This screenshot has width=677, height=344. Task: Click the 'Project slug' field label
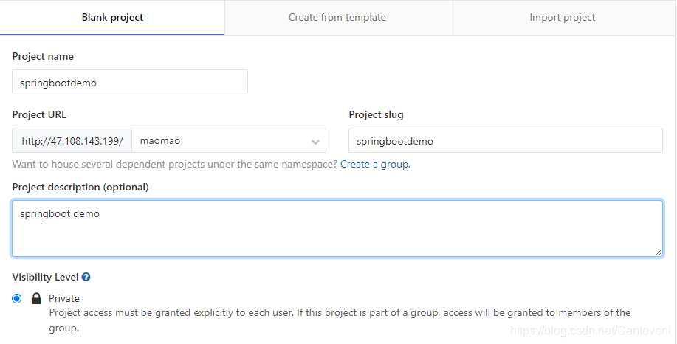pyautogui.click(x=376, y=114)
